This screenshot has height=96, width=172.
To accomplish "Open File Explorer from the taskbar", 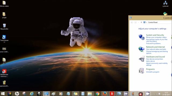I will [90, 94].
